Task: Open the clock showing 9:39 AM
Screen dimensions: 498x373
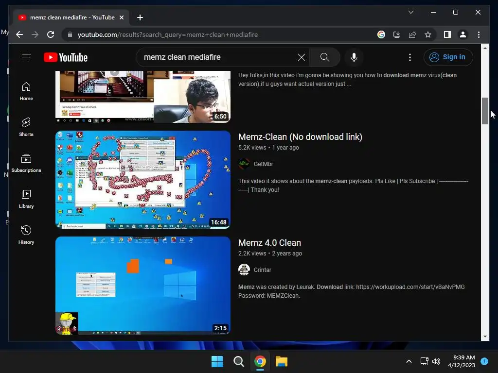Action: (462, 361)
